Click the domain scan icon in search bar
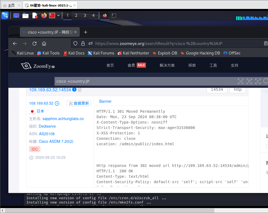The height and width of the screenshot is (213, 268). (249, 81)
